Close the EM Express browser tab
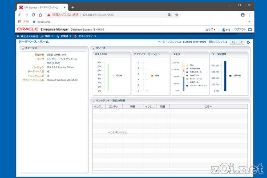The image size is (267, 178). click(65, 8)
